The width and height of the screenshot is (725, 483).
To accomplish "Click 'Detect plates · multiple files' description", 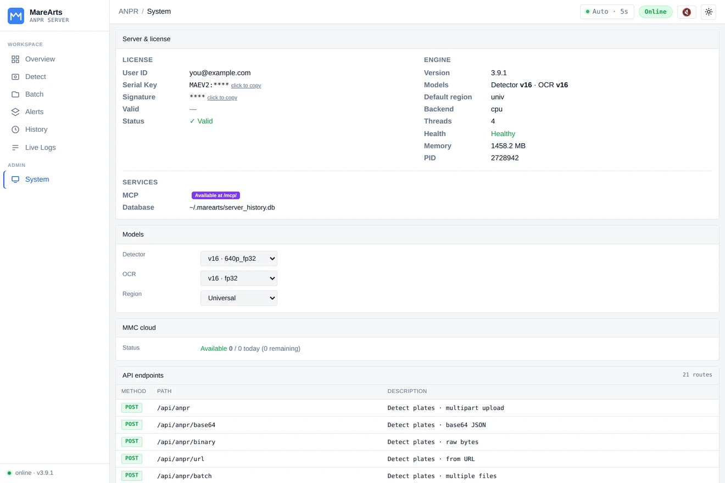I will point(442,476).
